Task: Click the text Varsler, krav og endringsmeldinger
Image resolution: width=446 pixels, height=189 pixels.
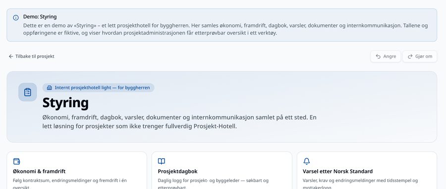Action: (x=360, y=184)
